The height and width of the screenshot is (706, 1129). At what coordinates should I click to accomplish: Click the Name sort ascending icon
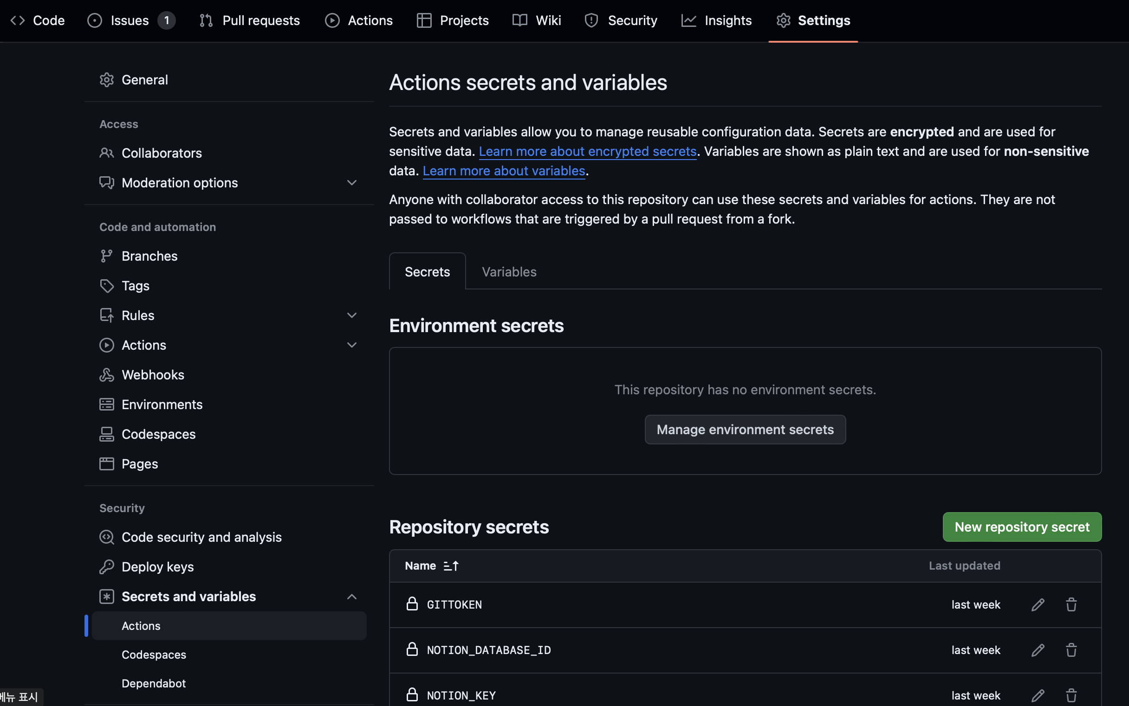click(x=451, y=566)
